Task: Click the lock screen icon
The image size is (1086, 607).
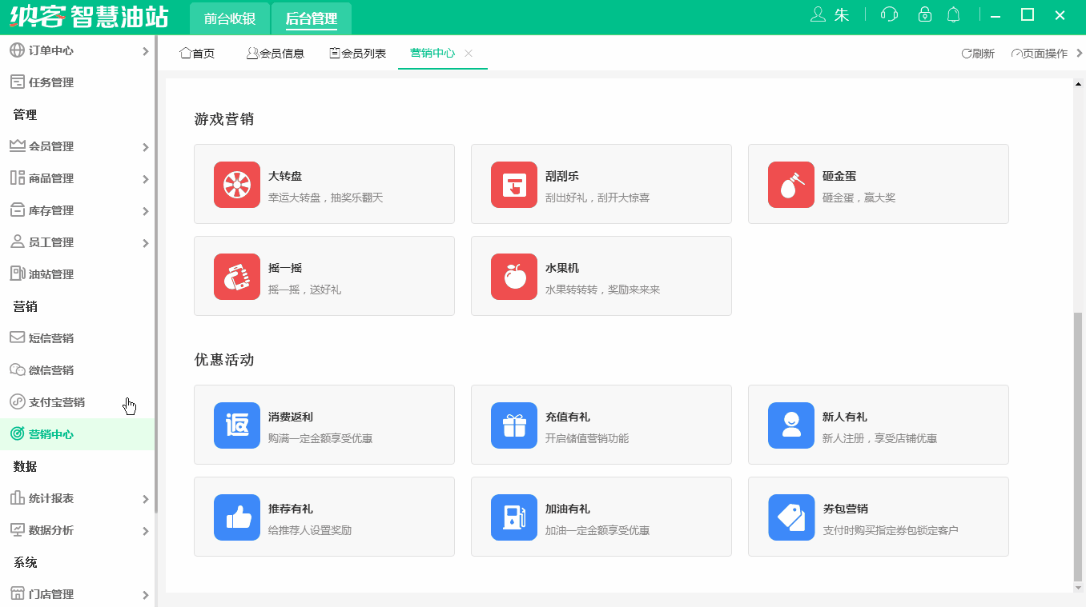Action: [x=925, y=14]
